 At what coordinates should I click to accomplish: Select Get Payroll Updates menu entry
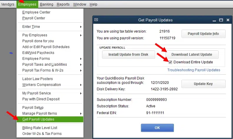[38, 119]
